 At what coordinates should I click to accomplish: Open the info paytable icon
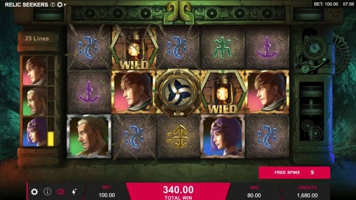(x=47, y=192)
